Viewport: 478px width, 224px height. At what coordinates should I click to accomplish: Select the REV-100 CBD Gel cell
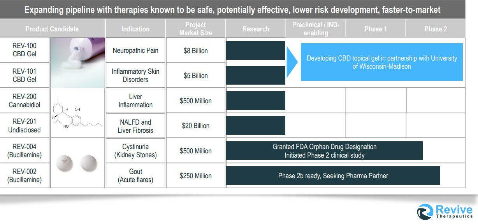tap(25, 50)
